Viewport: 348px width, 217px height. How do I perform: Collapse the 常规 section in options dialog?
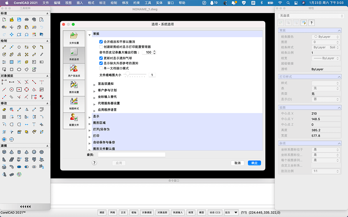(90, 34)
